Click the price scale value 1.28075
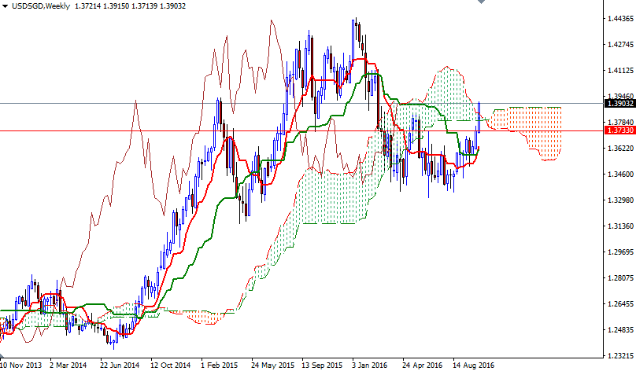This screenshot has width=636, height=371. coord(620,277)
